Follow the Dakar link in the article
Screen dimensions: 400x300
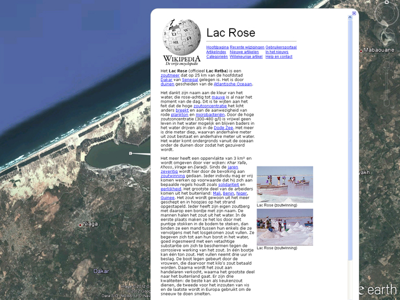click(x=167, y=80)
